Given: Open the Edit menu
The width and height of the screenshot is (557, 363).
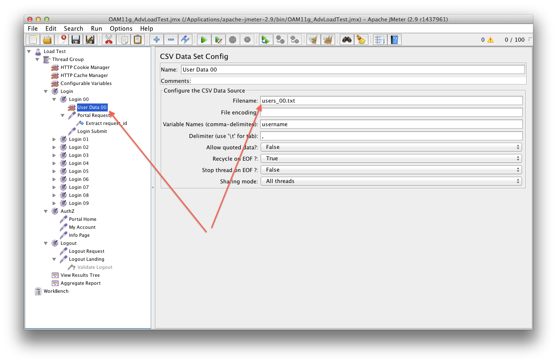Looking at the screenshot, I should point(51,29).
